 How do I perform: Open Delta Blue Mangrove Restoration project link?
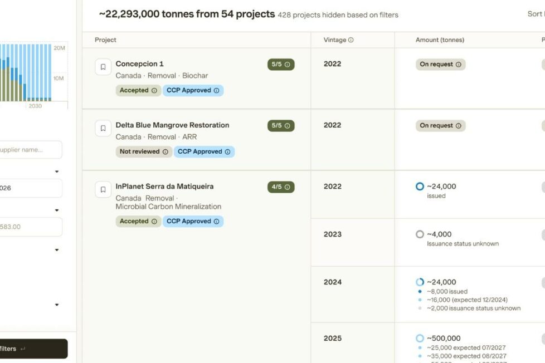tap(172, 125)
